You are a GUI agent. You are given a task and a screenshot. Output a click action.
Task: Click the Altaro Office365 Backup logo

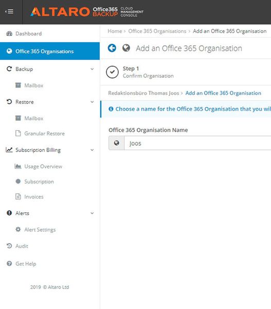87,12
